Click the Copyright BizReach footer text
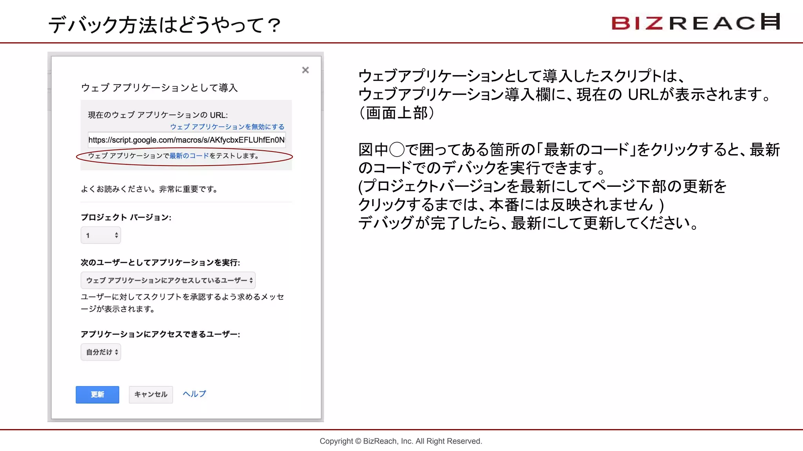Viewport: 803px width, 451px height. [x=401, y=441]
